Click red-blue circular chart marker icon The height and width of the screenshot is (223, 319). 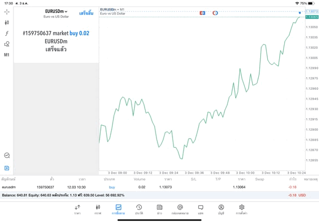click(x=215, y=13)
